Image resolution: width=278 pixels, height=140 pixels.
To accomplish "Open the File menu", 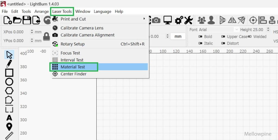I will coord(5,11).
